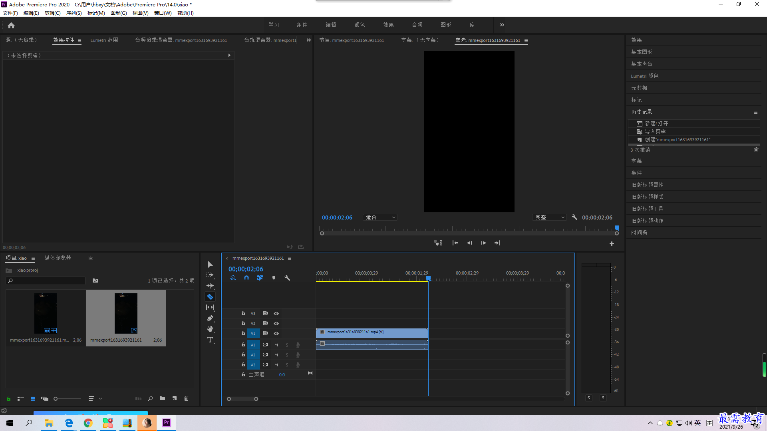Toggle lock on V1 track
The image size is (767, 431).
tap(243, 333)
